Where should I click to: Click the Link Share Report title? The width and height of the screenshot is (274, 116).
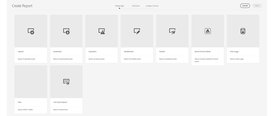tap(60, 102)
